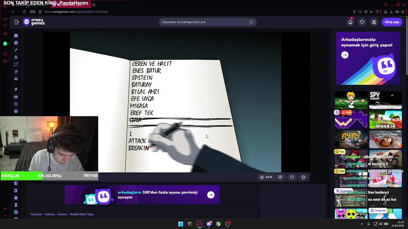Screen dimensions: 408x229
Task: Open WhatsApp in the Opera GX sidebar
Action: click(x=5, y=44)
